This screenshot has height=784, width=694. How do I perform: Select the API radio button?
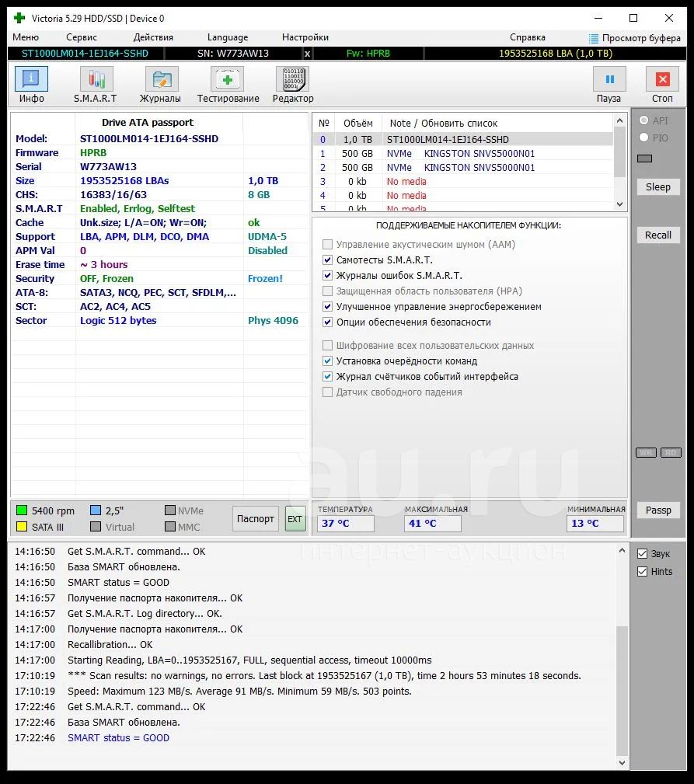point(644,120)
